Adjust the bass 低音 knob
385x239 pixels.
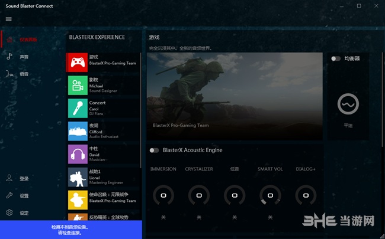(235, 195)
